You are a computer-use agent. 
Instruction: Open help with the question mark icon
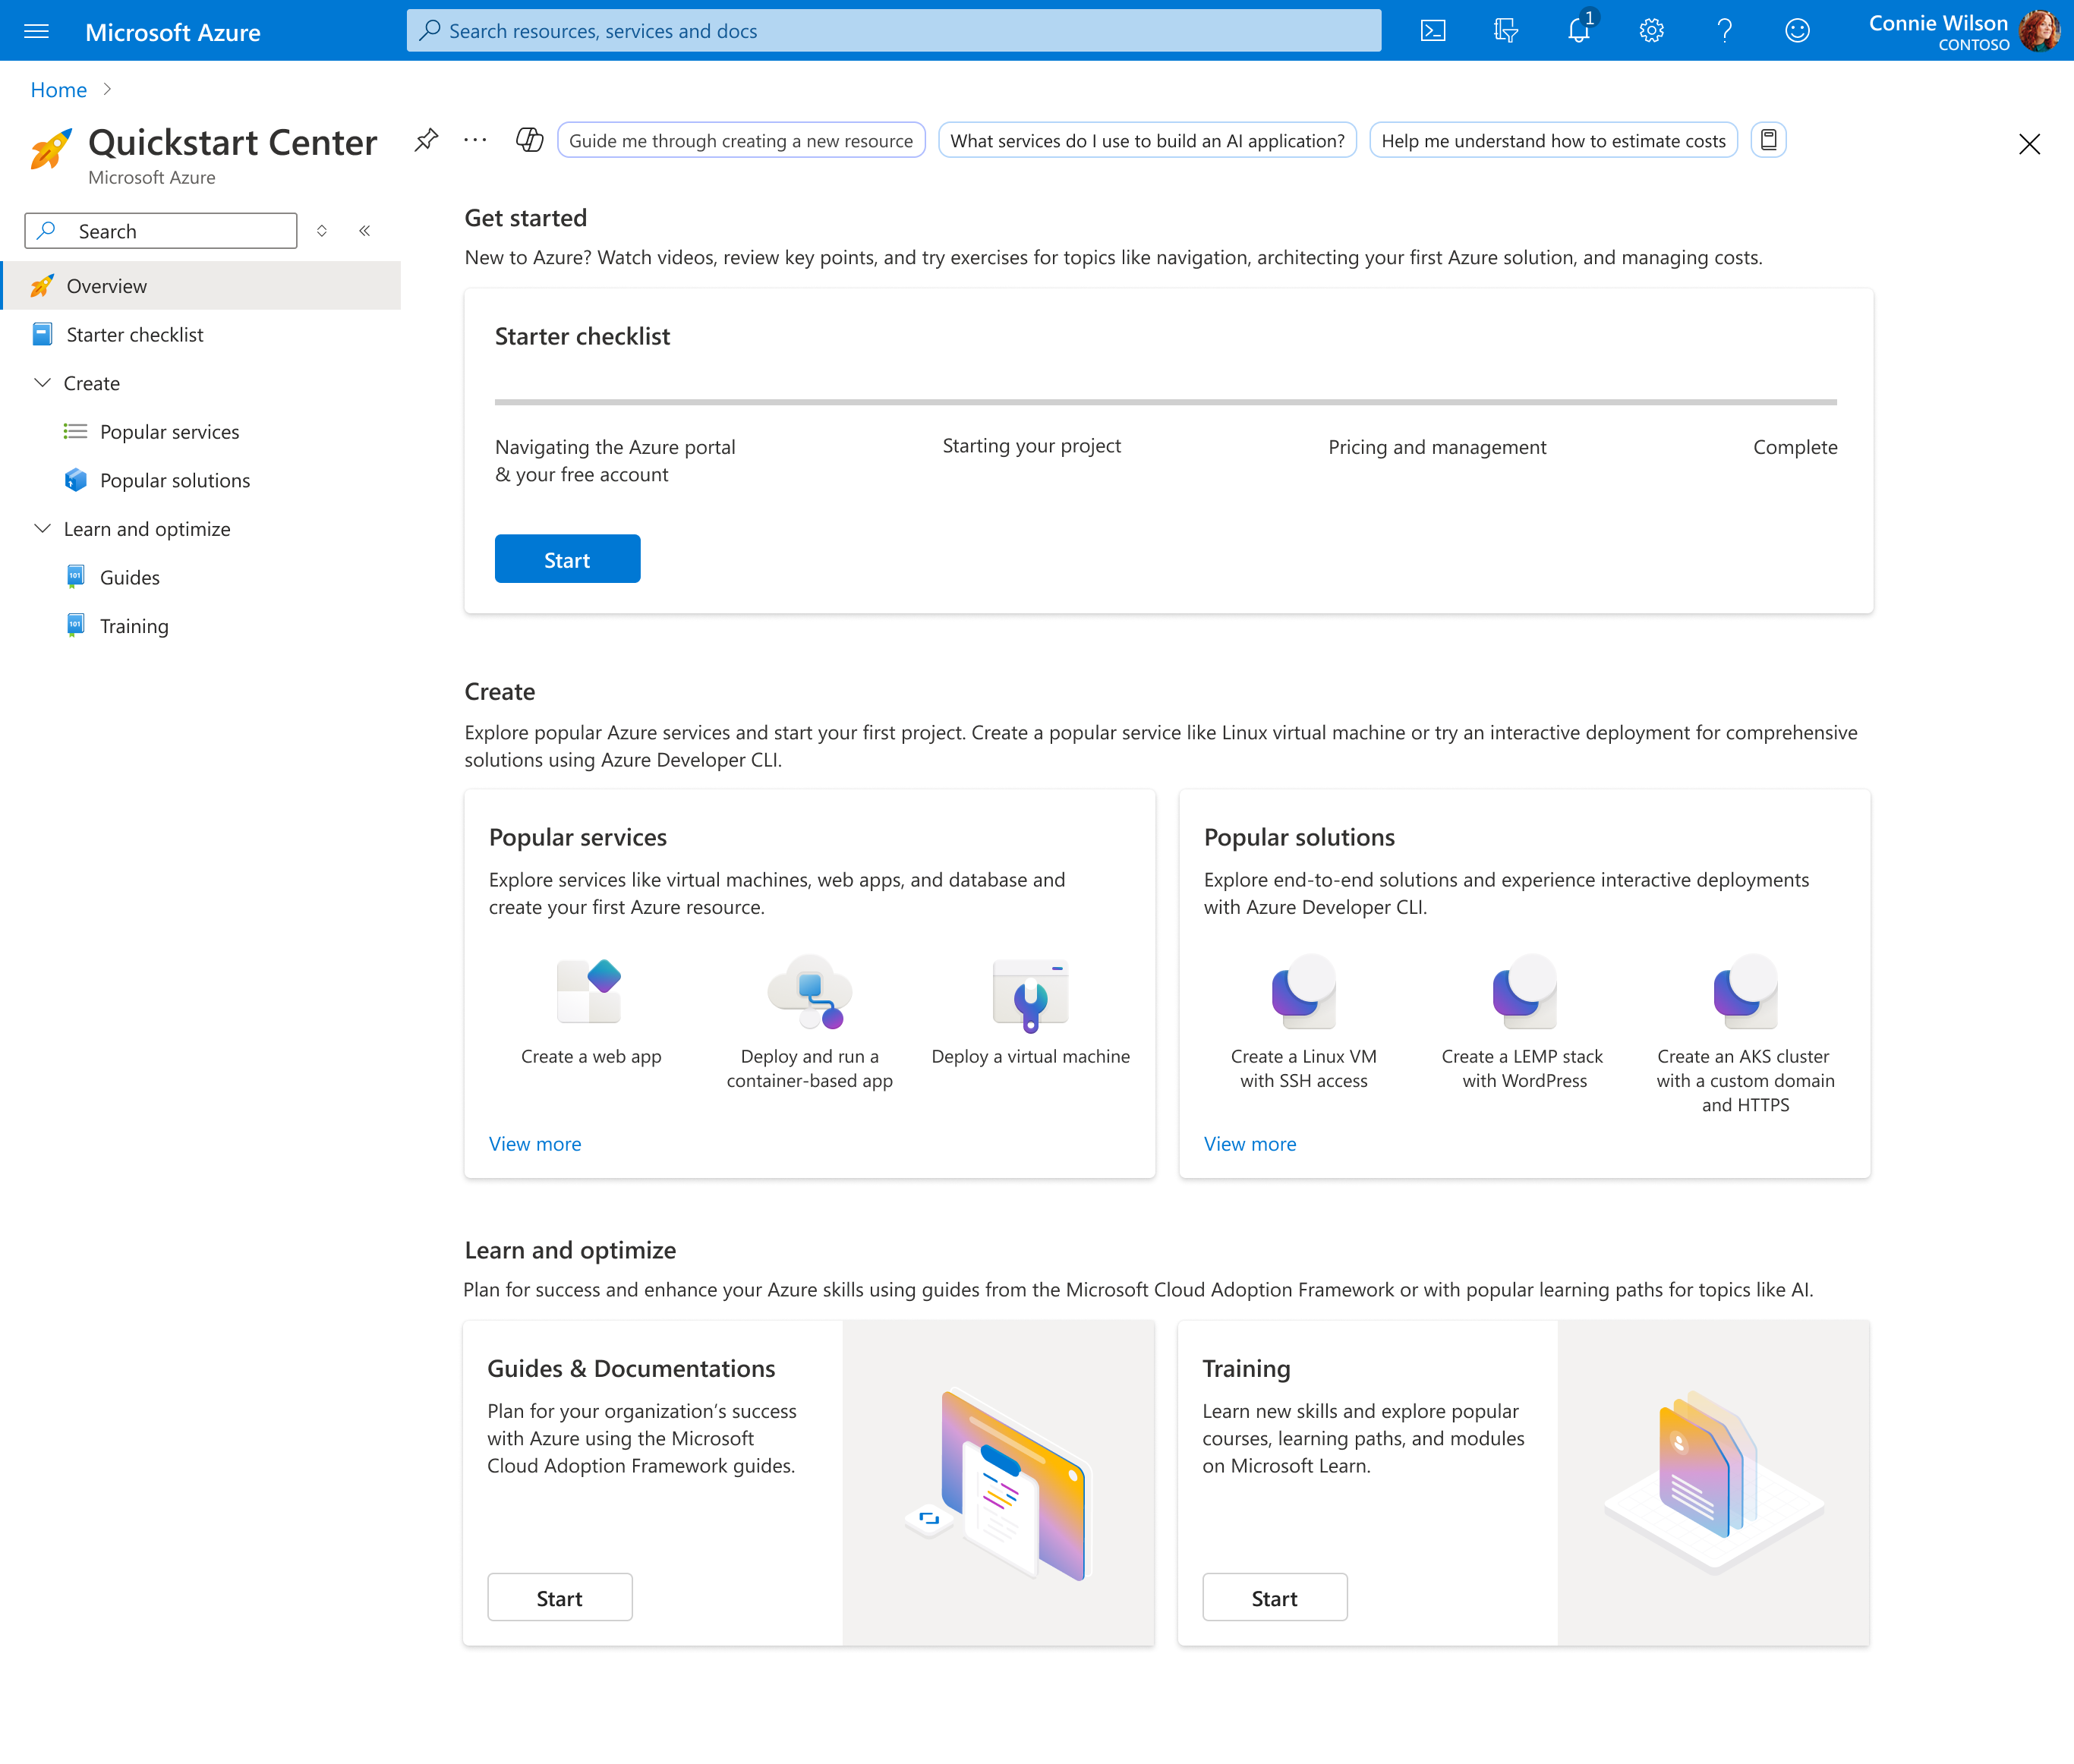click(1724, 30)
